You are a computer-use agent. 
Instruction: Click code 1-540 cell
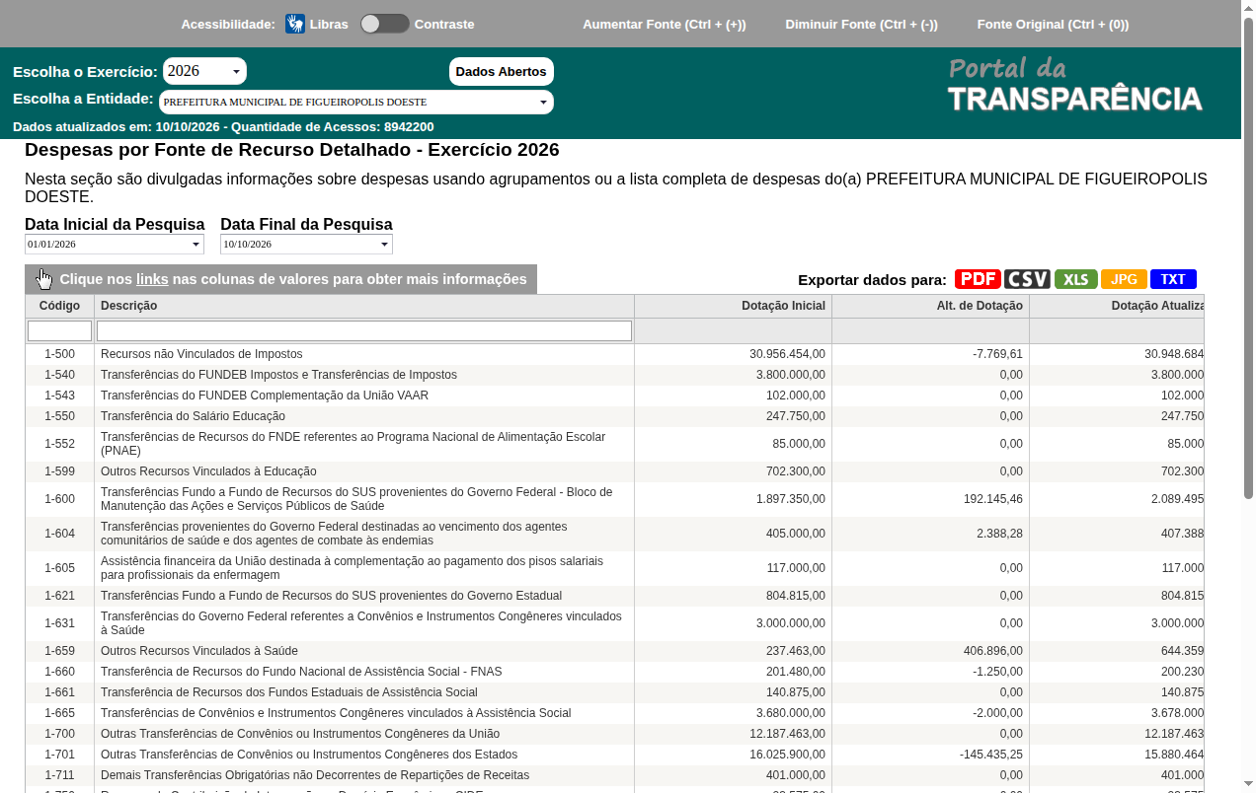click(x=59, y=375)
